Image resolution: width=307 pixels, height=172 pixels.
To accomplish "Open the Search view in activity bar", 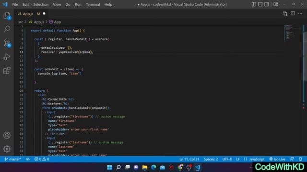I will pyautogui.click(x=7, y=29).
